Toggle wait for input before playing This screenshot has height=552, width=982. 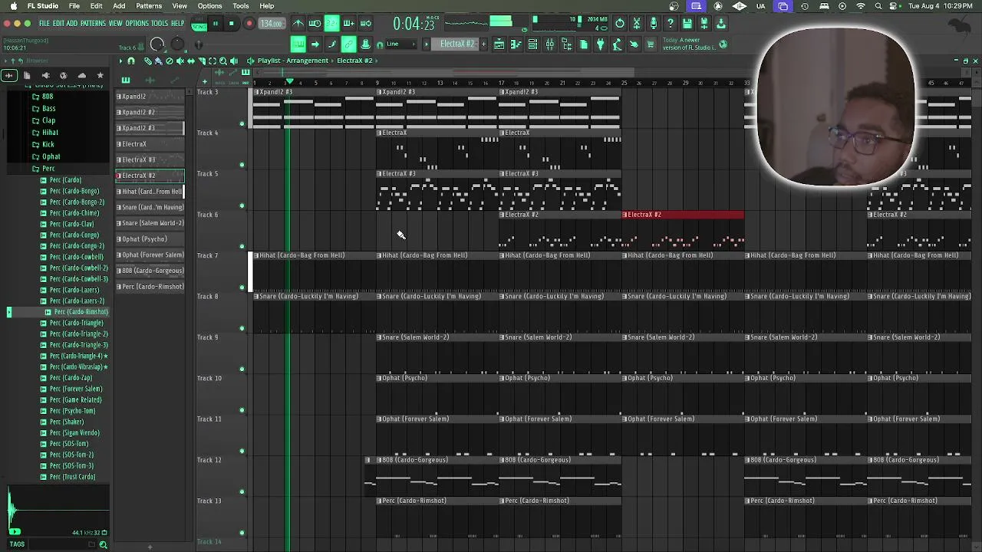click(315, 24)
